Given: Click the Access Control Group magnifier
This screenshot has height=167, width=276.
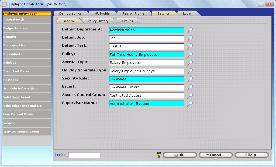Looking at the screenshot, I should 190,96.
